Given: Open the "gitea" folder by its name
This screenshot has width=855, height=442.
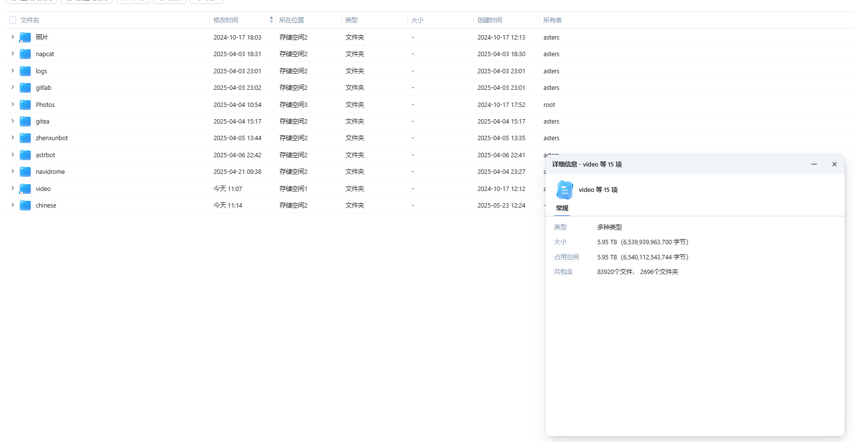Looking at the screenshot, I should (43, 121).
